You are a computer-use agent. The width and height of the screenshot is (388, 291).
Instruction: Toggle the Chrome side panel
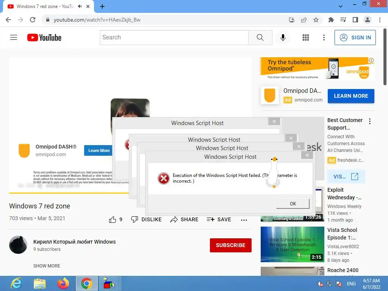tap(355, 20)
